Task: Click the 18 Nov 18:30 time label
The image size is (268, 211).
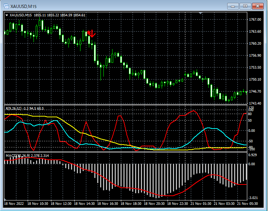Action: tap(131, 203)
